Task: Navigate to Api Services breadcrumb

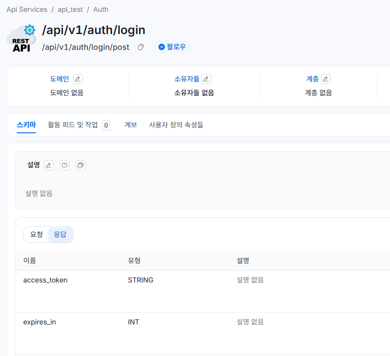Action: (27, 9)
